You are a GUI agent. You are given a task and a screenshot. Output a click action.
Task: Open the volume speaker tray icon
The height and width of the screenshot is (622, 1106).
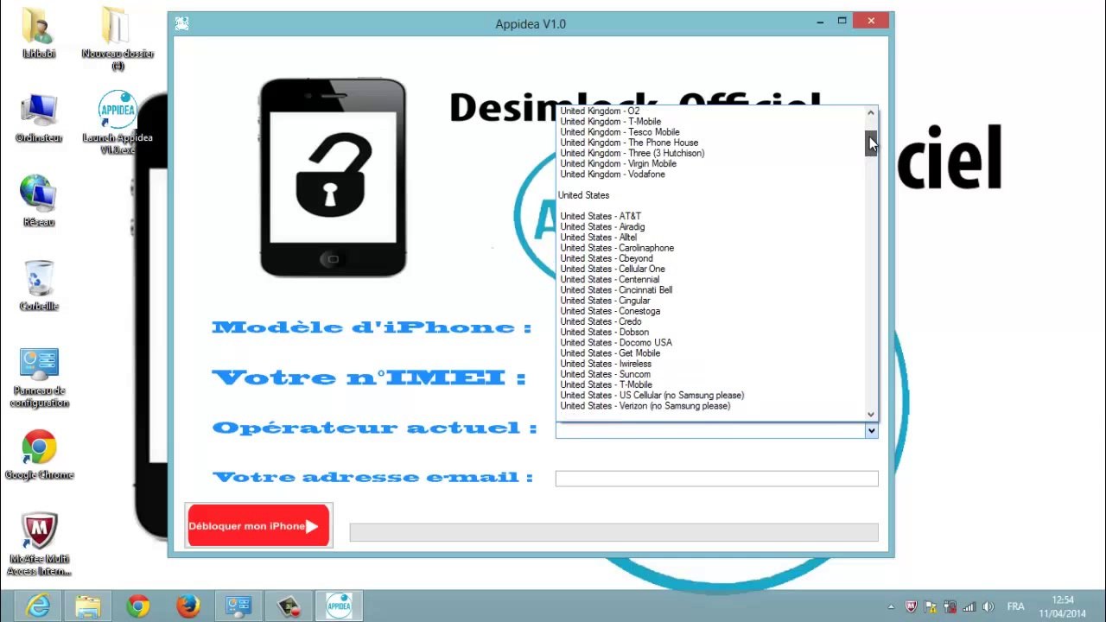click(988, 607)
